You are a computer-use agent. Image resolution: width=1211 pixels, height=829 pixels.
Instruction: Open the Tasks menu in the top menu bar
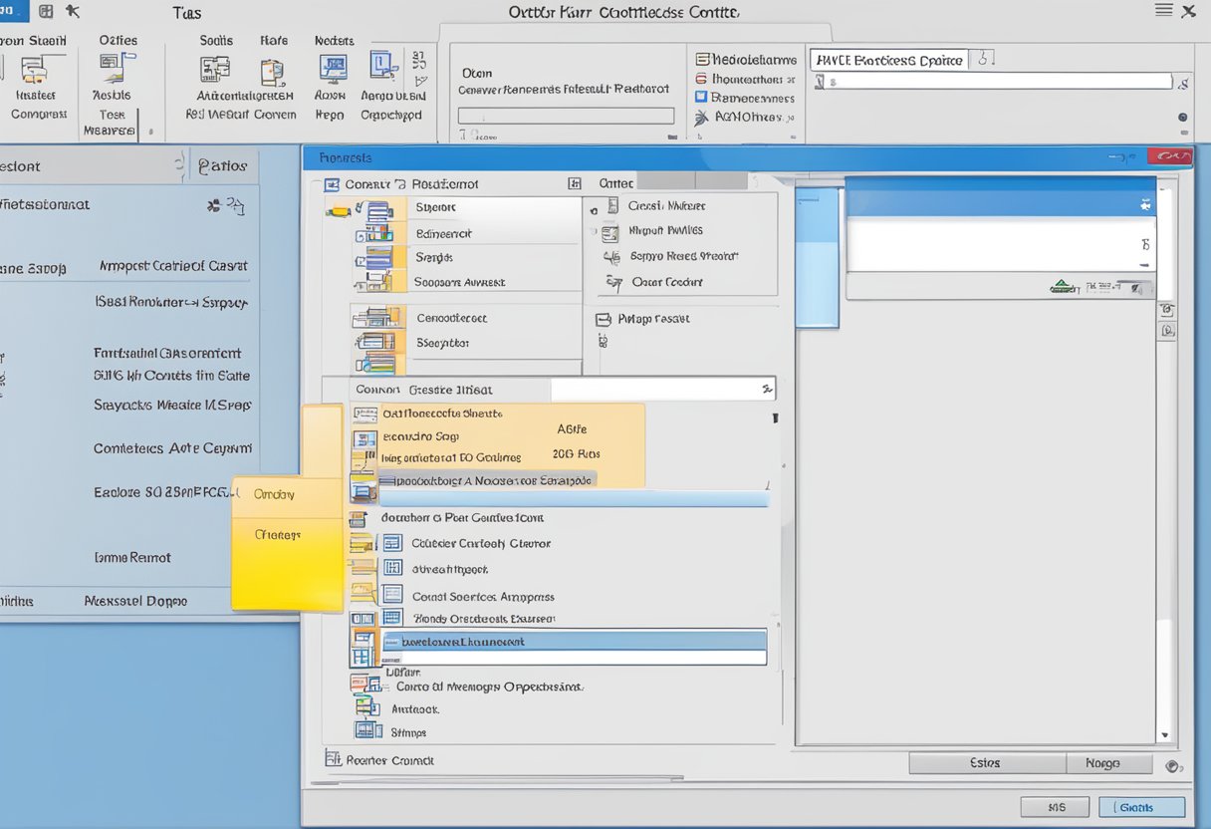click(187, 13)
